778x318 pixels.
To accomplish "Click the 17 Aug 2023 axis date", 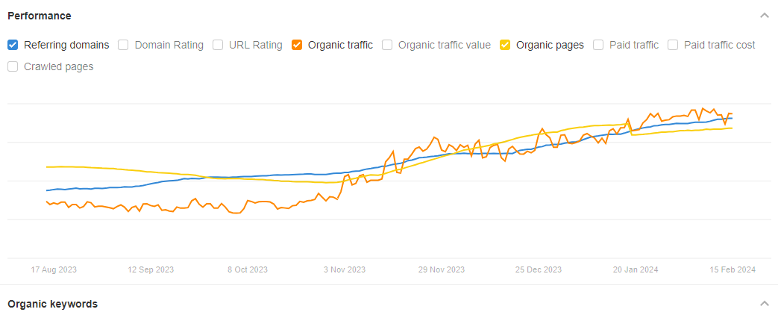I will pos(54,269).
